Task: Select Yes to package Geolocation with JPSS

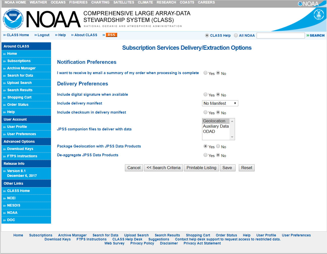Action: coord(206,146)
